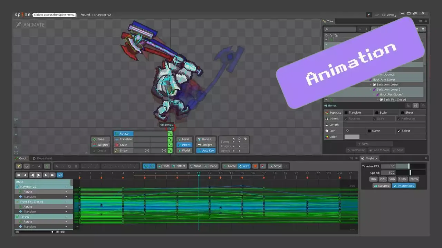Click the green key icon beside Scale

[x=170, y=145]
